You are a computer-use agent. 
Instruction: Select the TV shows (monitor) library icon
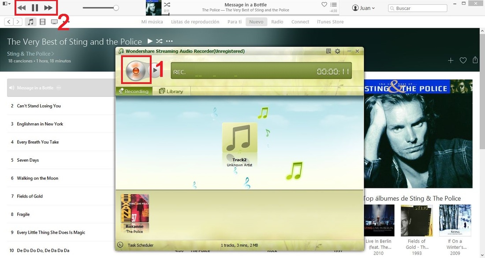point(54,22)
